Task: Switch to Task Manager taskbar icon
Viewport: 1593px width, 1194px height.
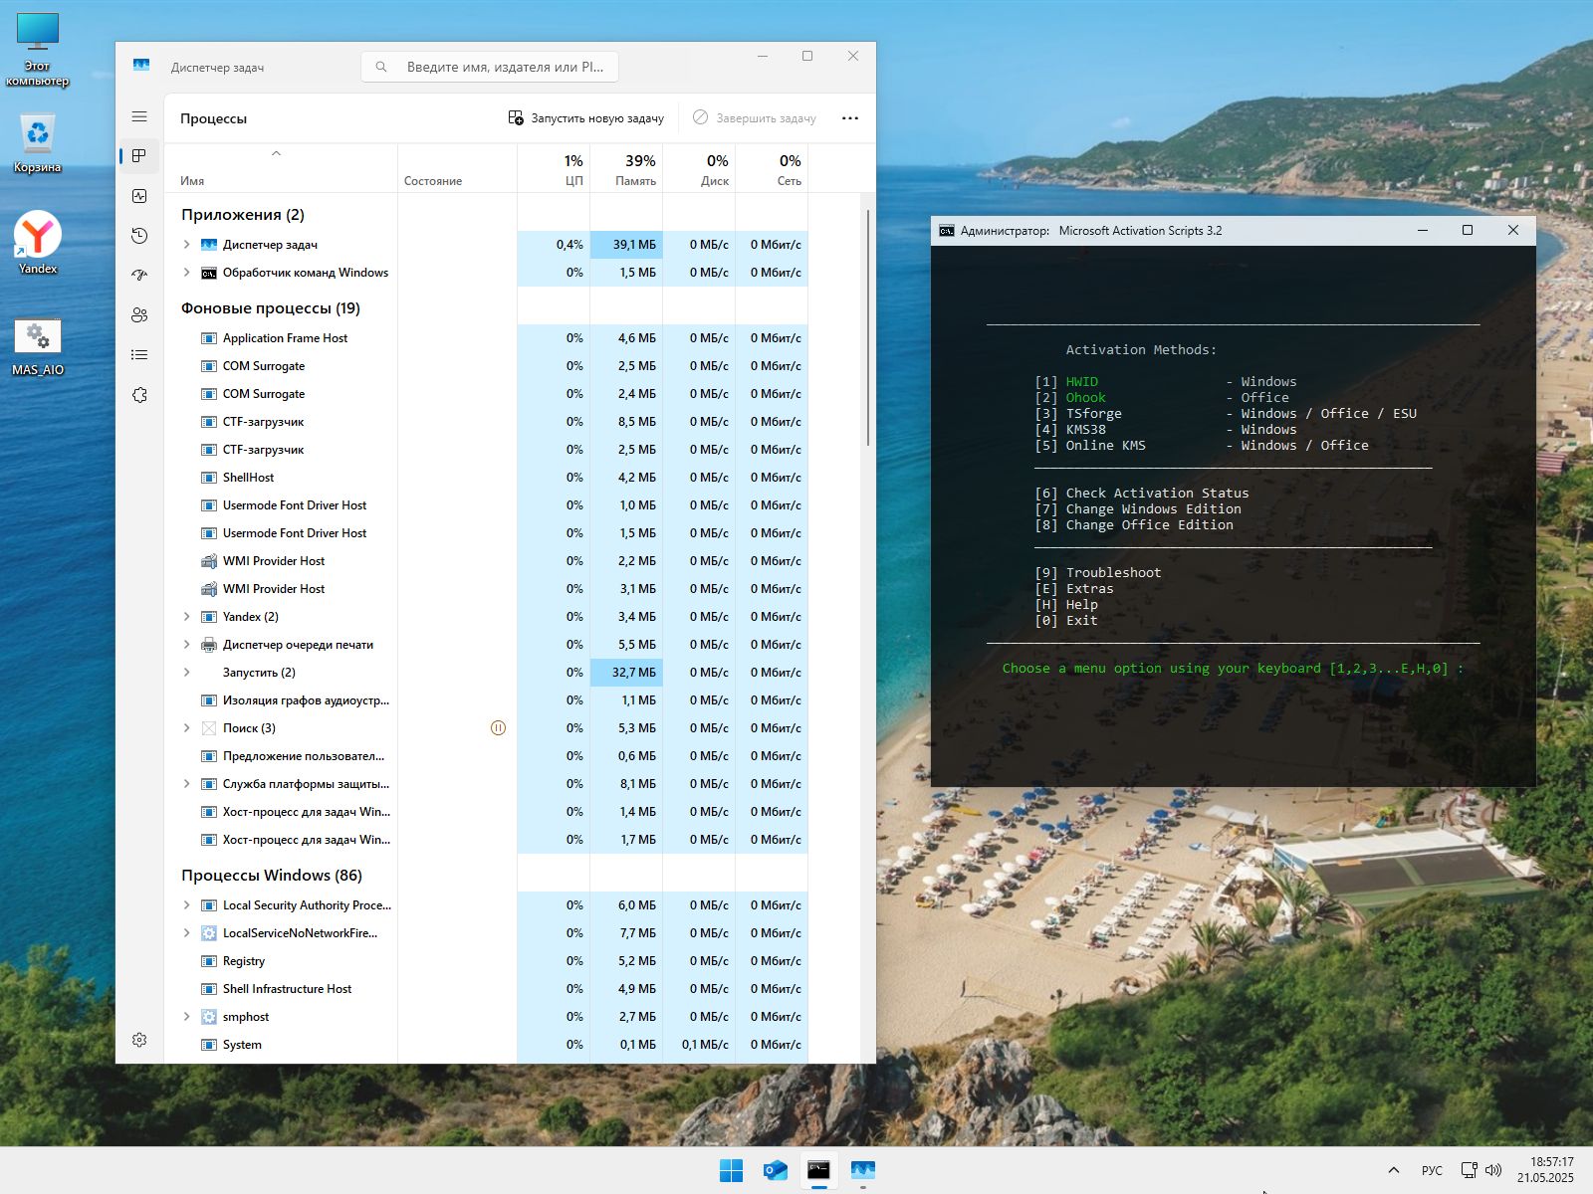Action: tap(863, 1170)
